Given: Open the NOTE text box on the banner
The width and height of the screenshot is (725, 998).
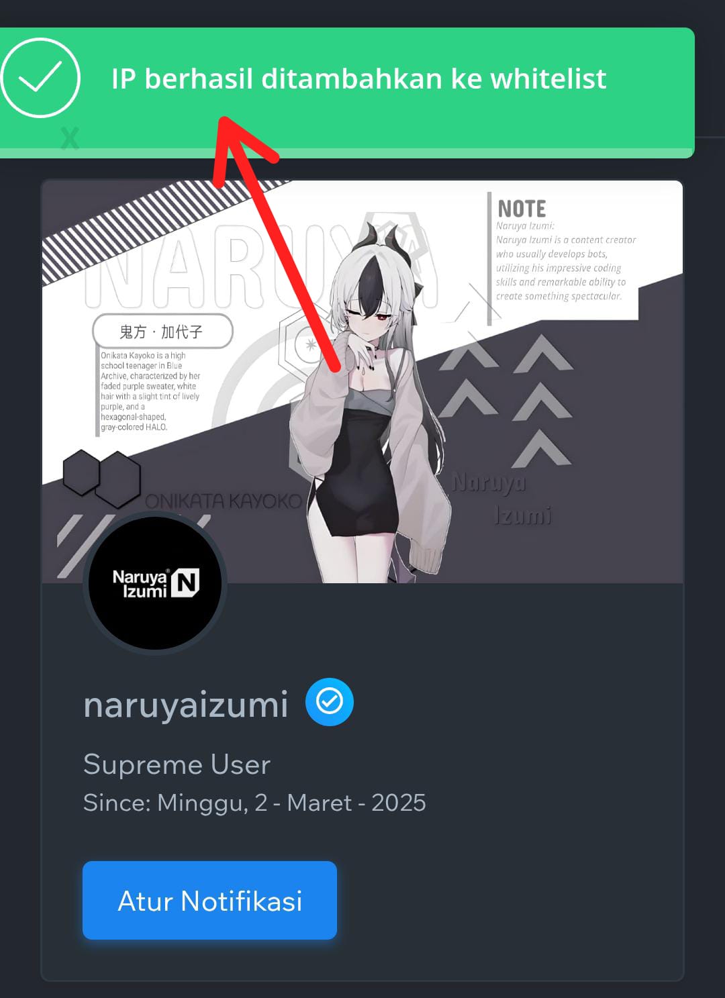Looking at the screenshot, I should coord(563,250).
